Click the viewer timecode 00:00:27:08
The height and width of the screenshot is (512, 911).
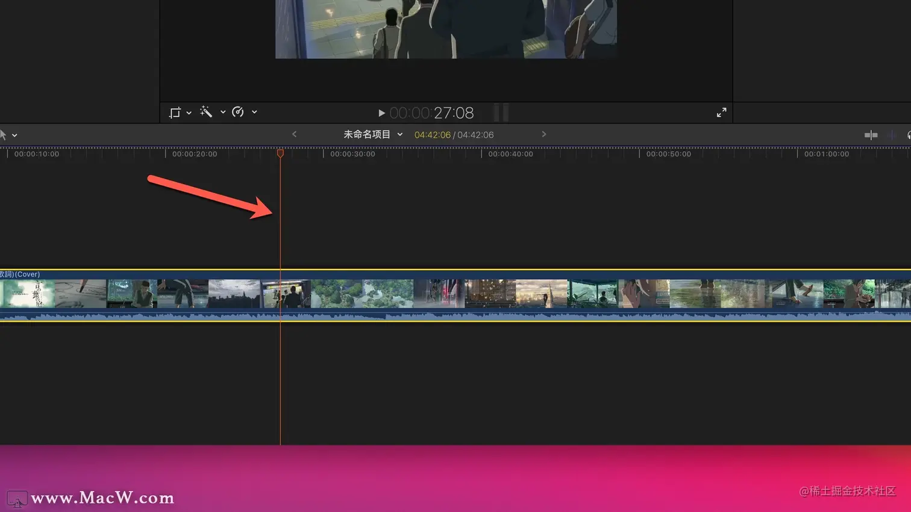pyautogui.click(x=431, y=113)
